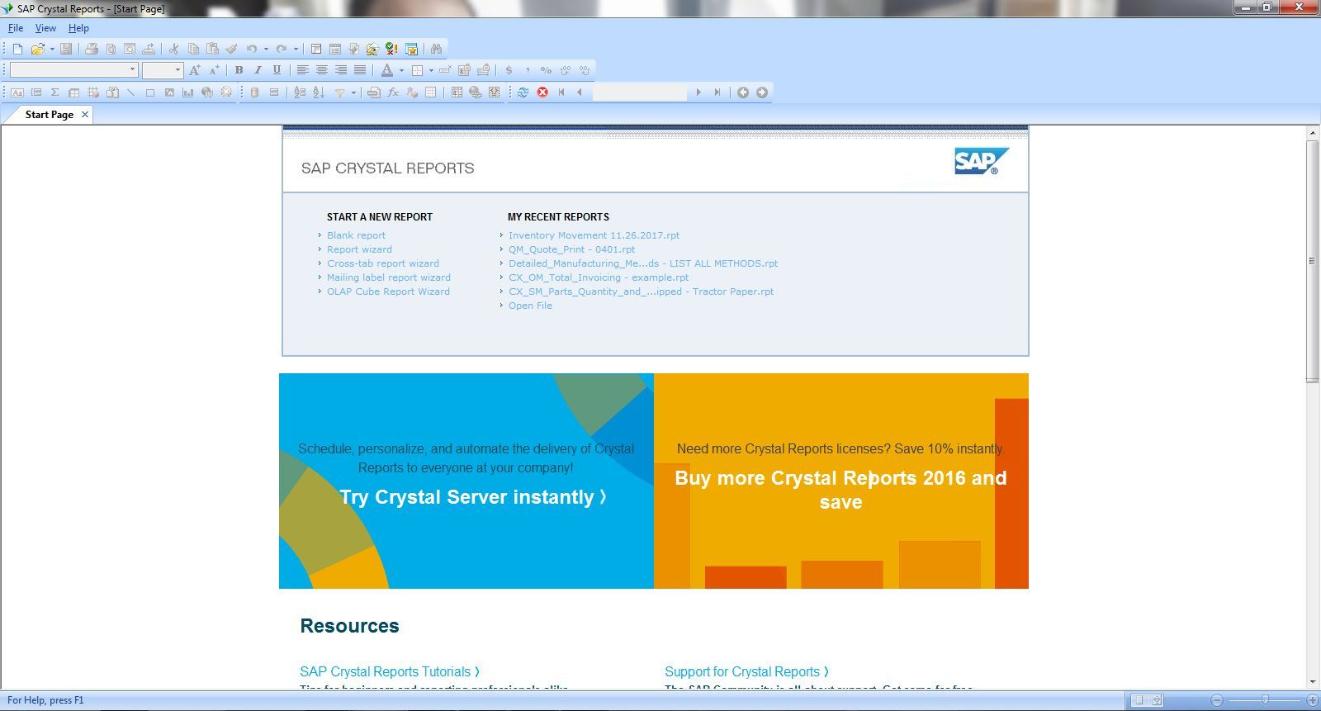Expand the Redo history dropdown arrow
Viewport: 1321px width, 711px height.
pos(296,49)
